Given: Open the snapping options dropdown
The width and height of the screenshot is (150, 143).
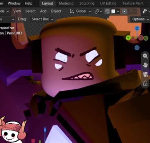Looking at the screenshot, I should pyautogui.click(x=115, y=11).
